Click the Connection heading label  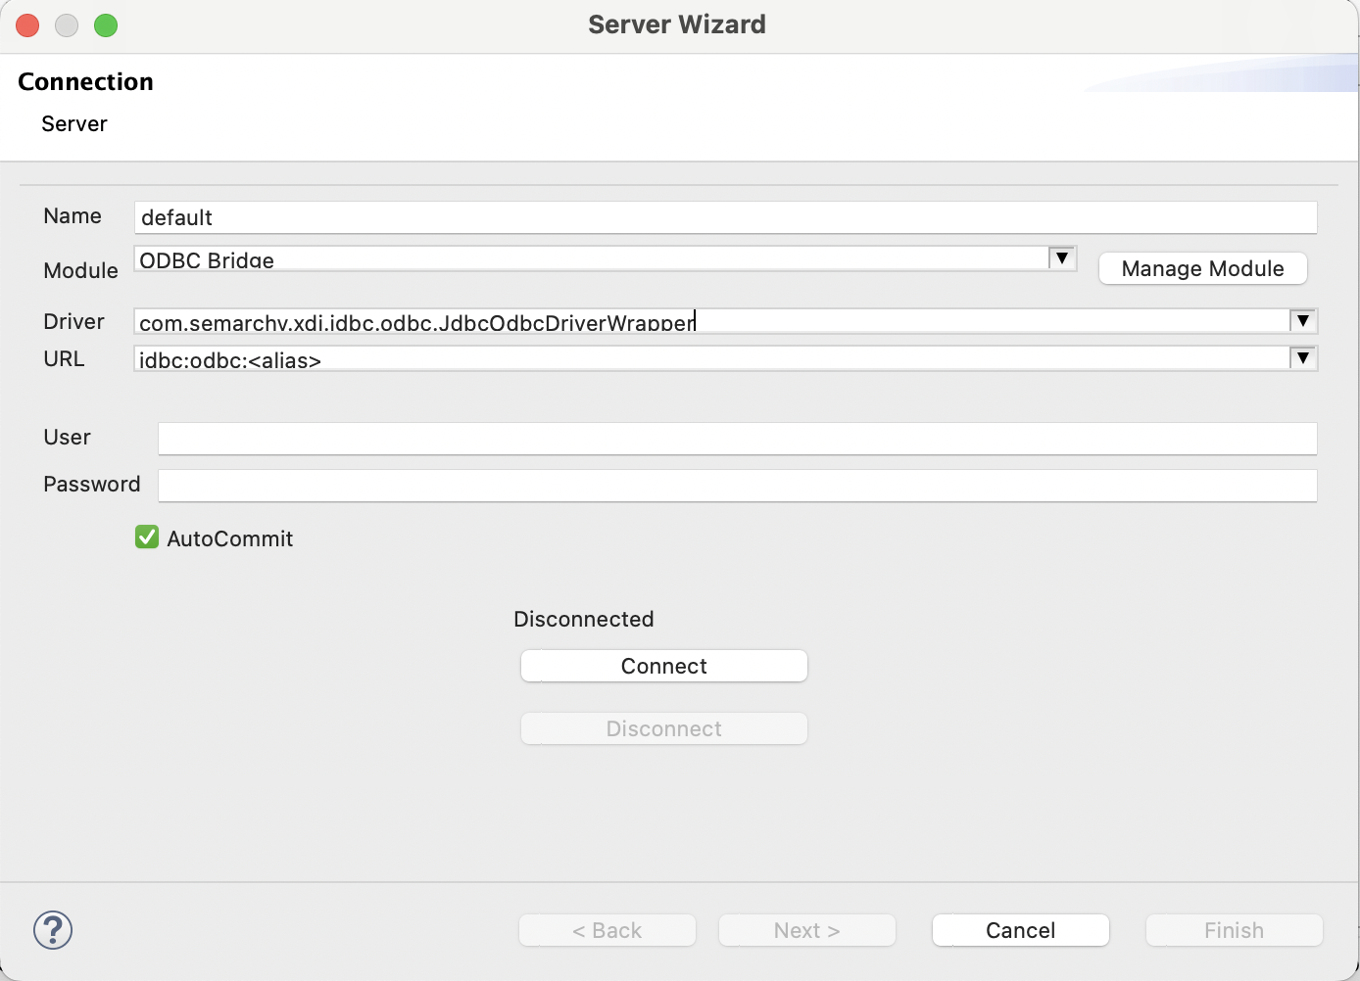pyautogui.click(x=85, y=81)
